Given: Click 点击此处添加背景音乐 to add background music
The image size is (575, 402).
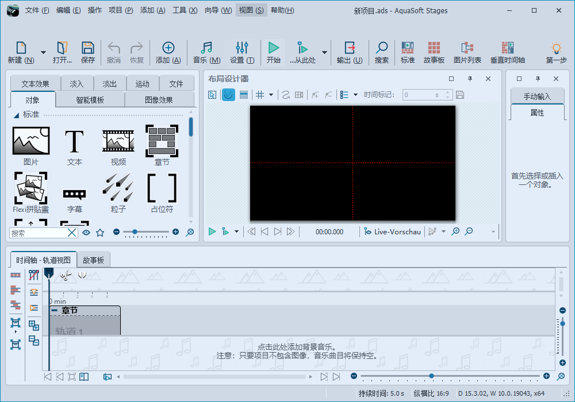Looking at the screenshot, I should click(x=297, y=347).
